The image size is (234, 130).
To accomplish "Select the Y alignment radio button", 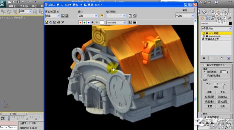I will click(215, 84).
